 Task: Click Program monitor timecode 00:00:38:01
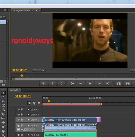tap(20, 70)
